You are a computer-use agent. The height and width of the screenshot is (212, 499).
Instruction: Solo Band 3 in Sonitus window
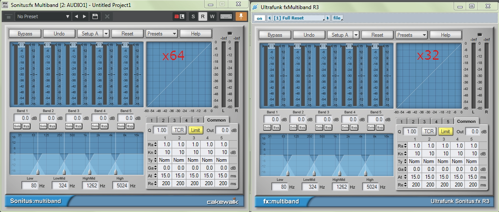pyautogui.click(x=69, y=126)
